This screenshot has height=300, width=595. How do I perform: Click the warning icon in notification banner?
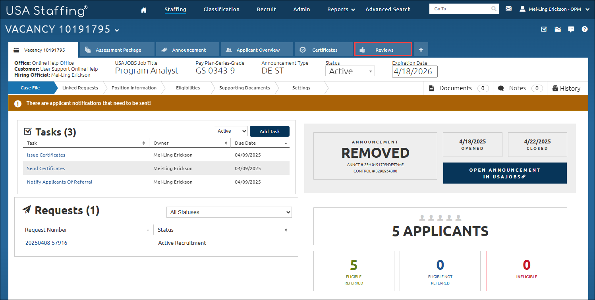click(18, 104)
